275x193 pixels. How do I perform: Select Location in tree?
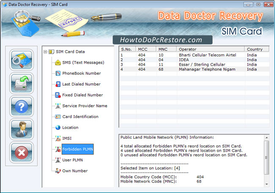click(70, 128)
